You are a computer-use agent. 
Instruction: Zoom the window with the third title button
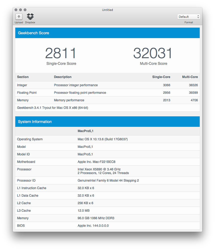[x=25, y=10]
